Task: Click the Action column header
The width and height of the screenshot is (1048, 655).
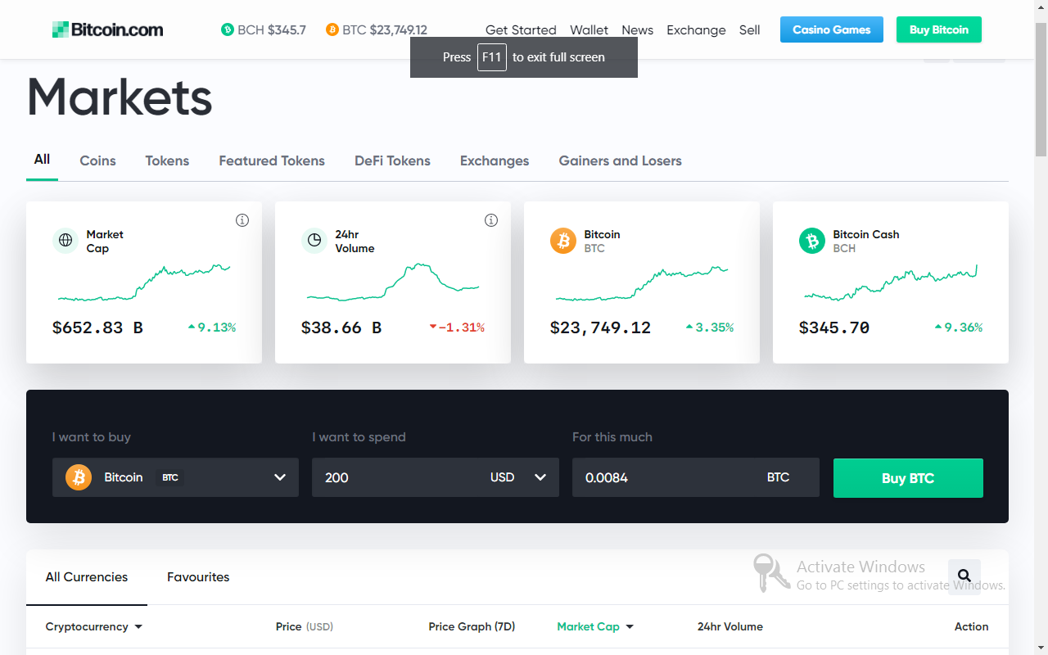Action: click(x=971, y=626)
